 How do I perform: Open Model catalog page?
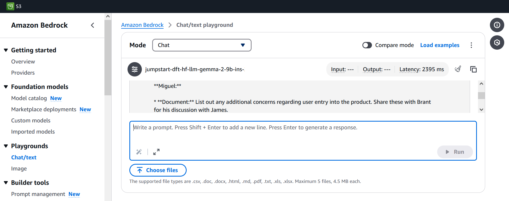coord(29,98)
